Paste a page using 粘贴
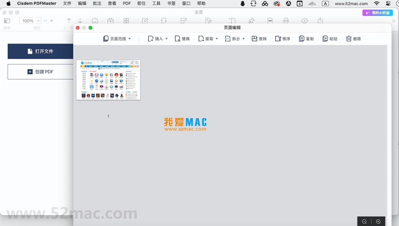 pos(330,39)
